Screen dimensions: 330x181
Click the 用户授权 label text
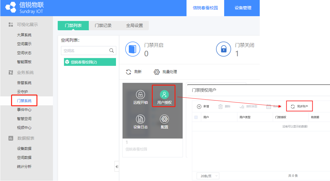tap(164, 103)
